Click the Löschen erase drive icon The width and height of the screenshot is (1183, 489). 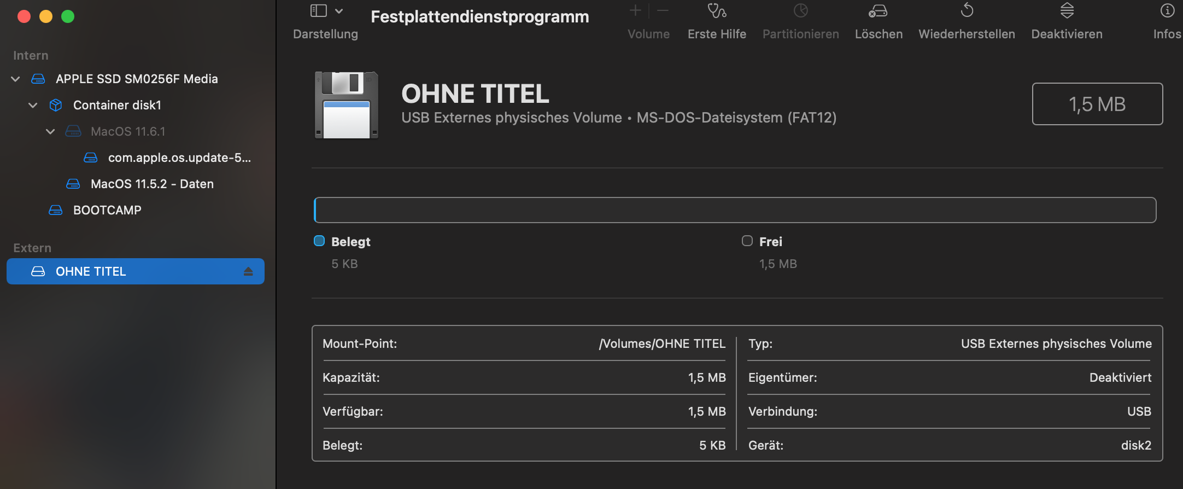click(x=878, y=11)
